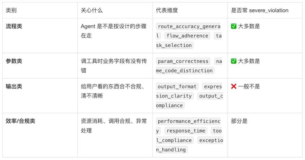Click the green checkmark in 流程类 row
Image resolution: width=305 pixels, height=160 pixels.
(x=234, y=26)
